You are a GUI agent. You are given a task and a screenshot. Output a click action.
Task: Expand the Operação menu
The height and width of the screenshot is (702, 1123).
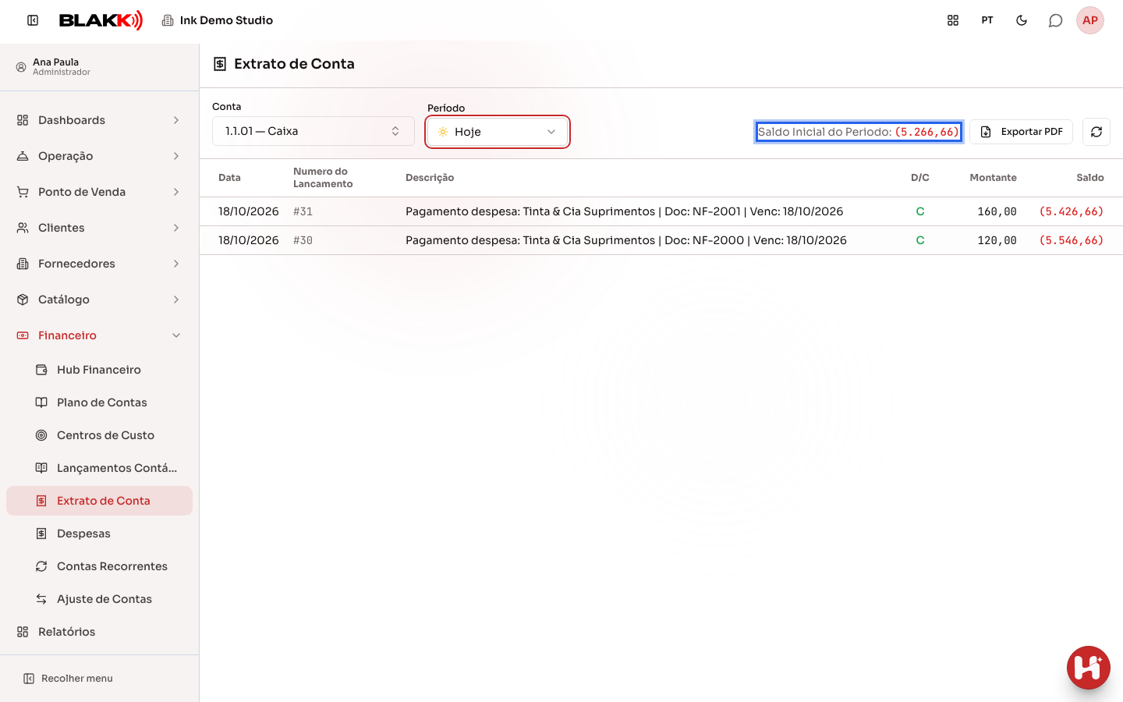(x=100, y=156)
